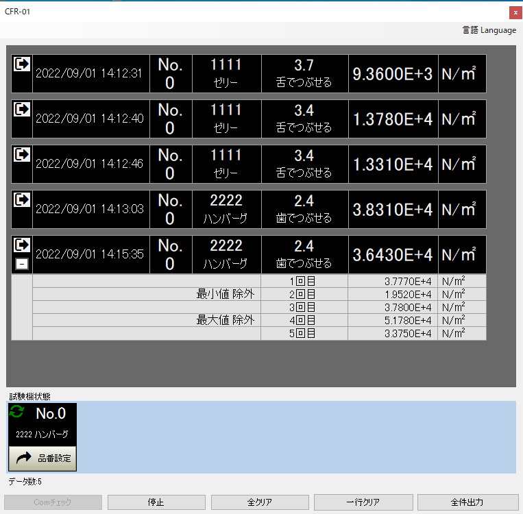Viewport: 523px width, 514px height.
Task: Click timestamp 2022/09/01 14:12:31
Action: click(89, 73)
